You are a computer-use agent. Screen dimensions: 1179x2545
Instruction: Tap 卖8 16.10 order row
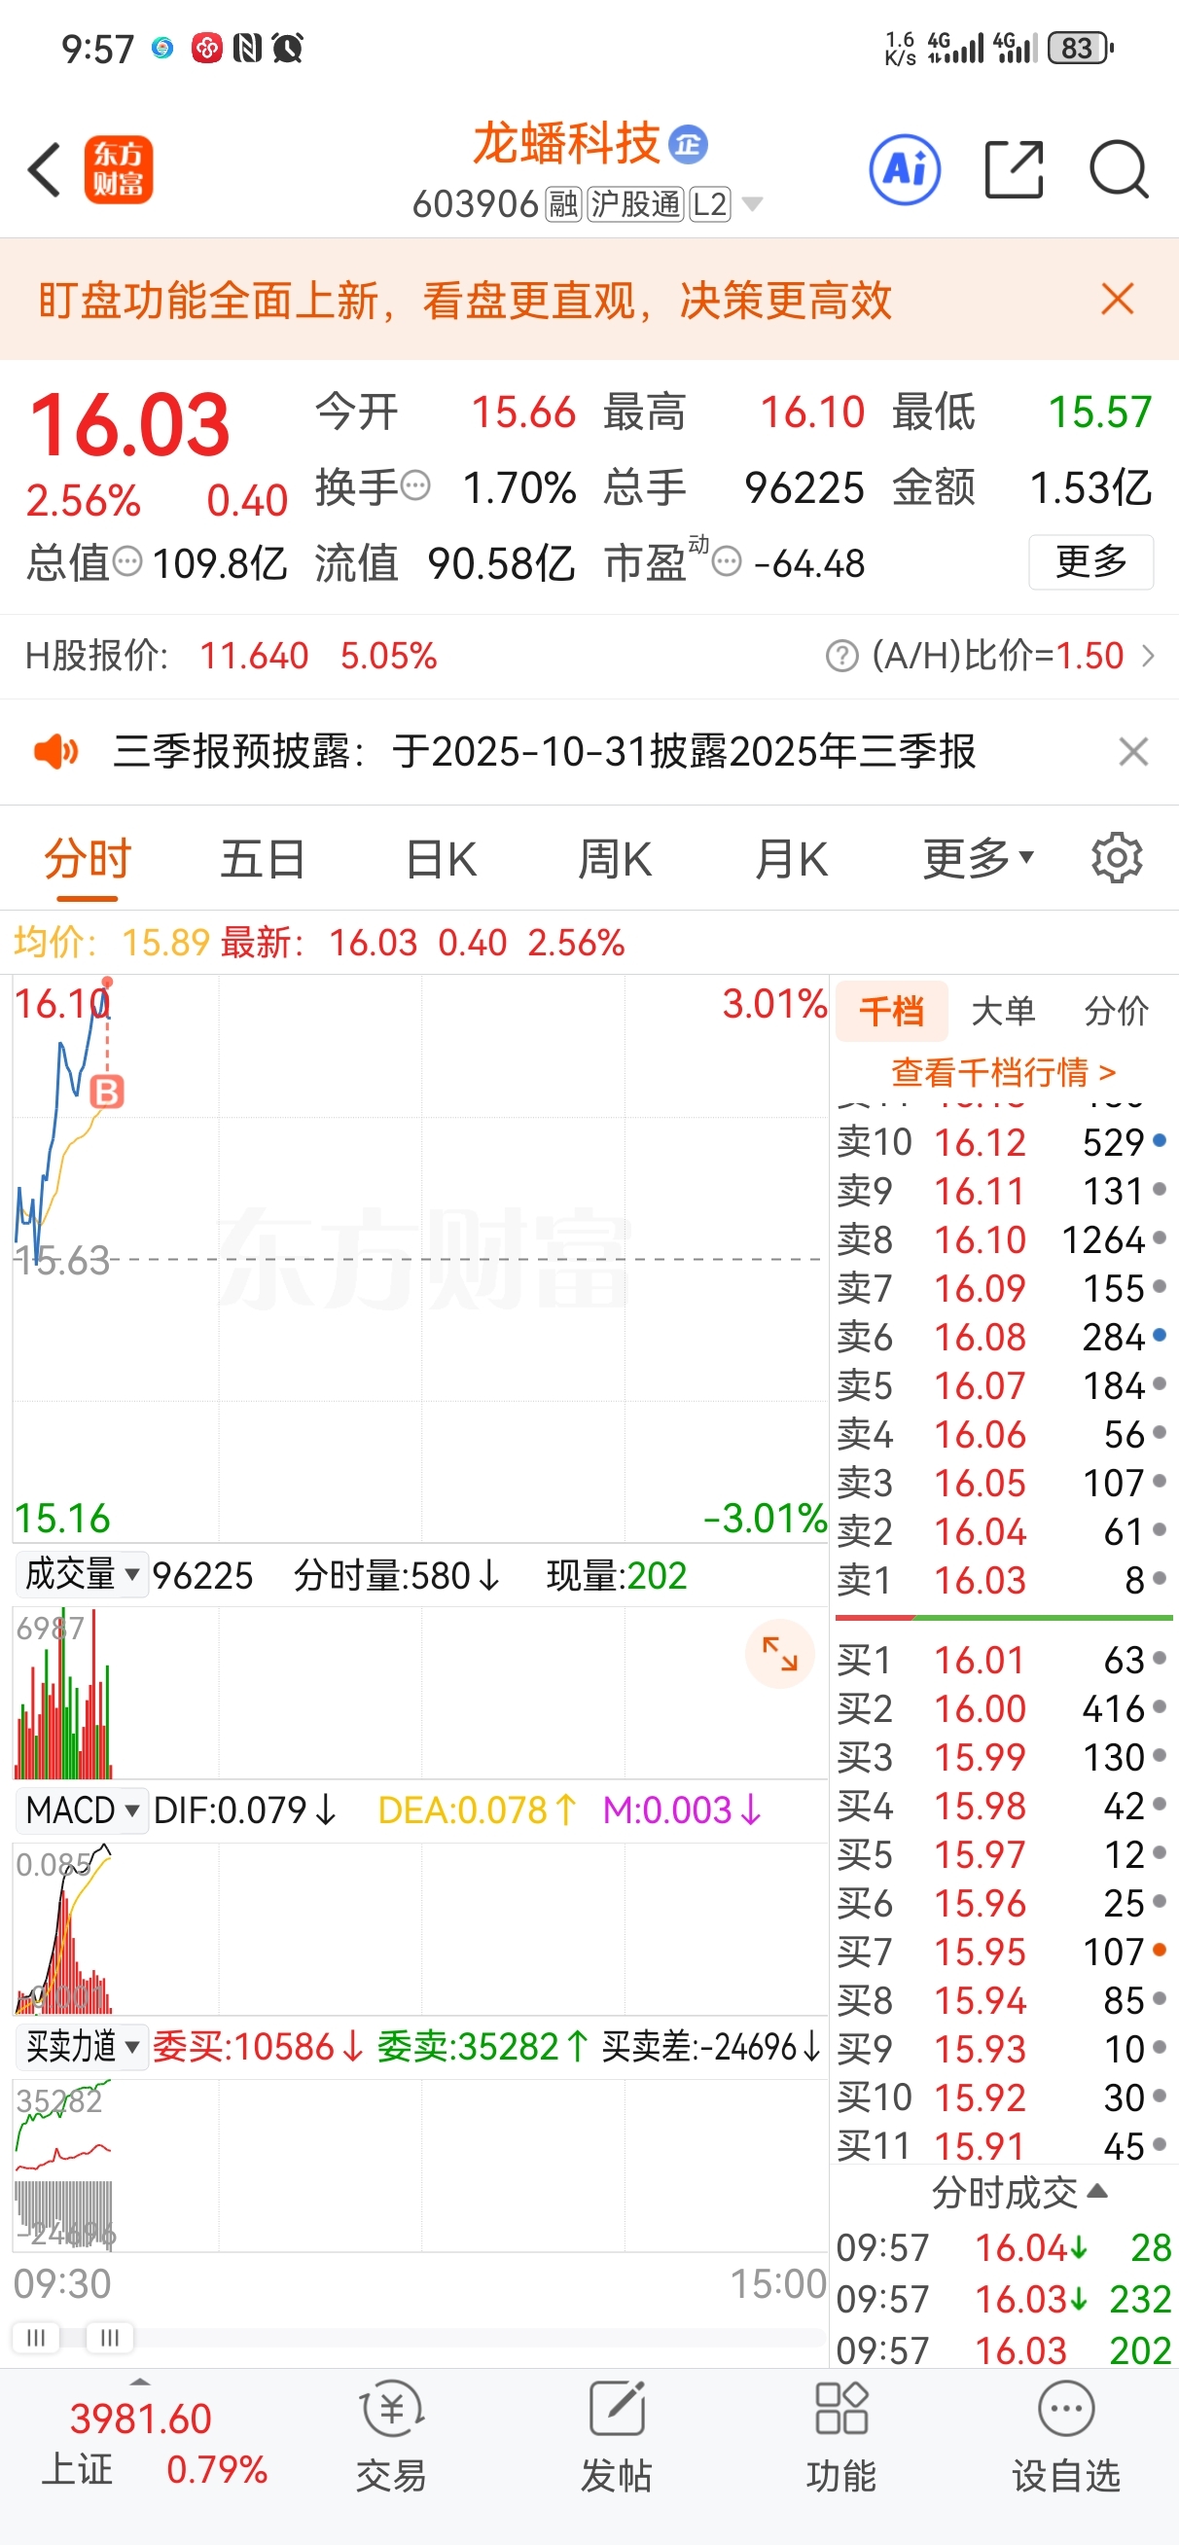1003,1238
